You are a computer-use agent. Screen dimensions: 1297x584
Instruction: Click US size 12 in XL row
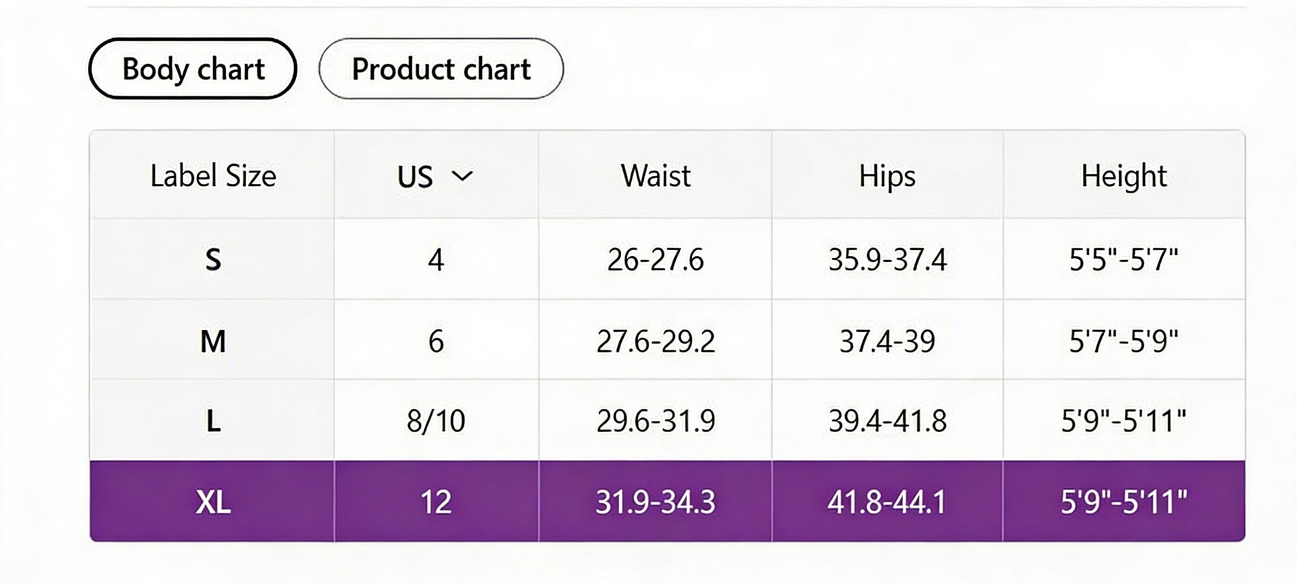point(436,501)
